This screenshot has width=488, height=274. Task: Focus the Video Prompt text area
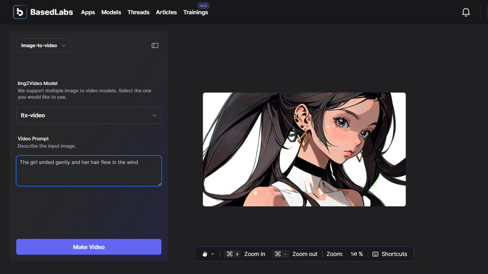click(89, 171)
